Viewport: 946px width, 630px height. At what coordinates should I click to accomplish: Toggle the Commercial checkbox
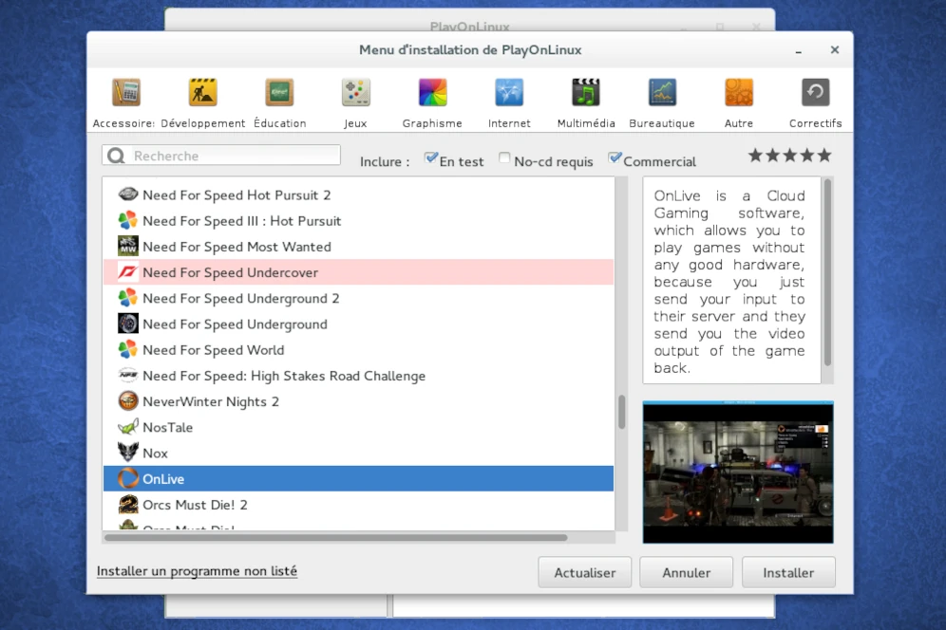pyautogui.click(x=615, y=158)
